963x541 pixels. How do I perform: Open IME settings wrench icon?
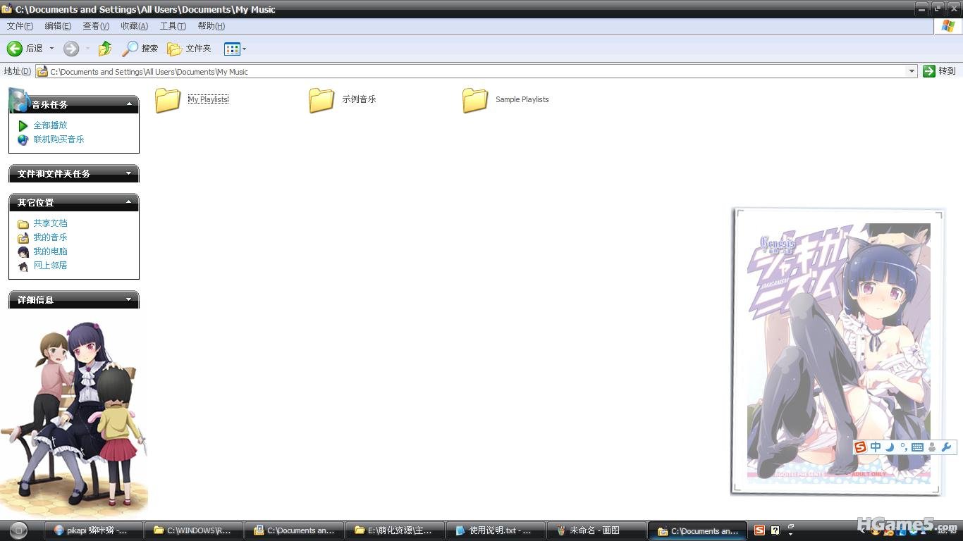pyautogui.click(x=947, y=447)
